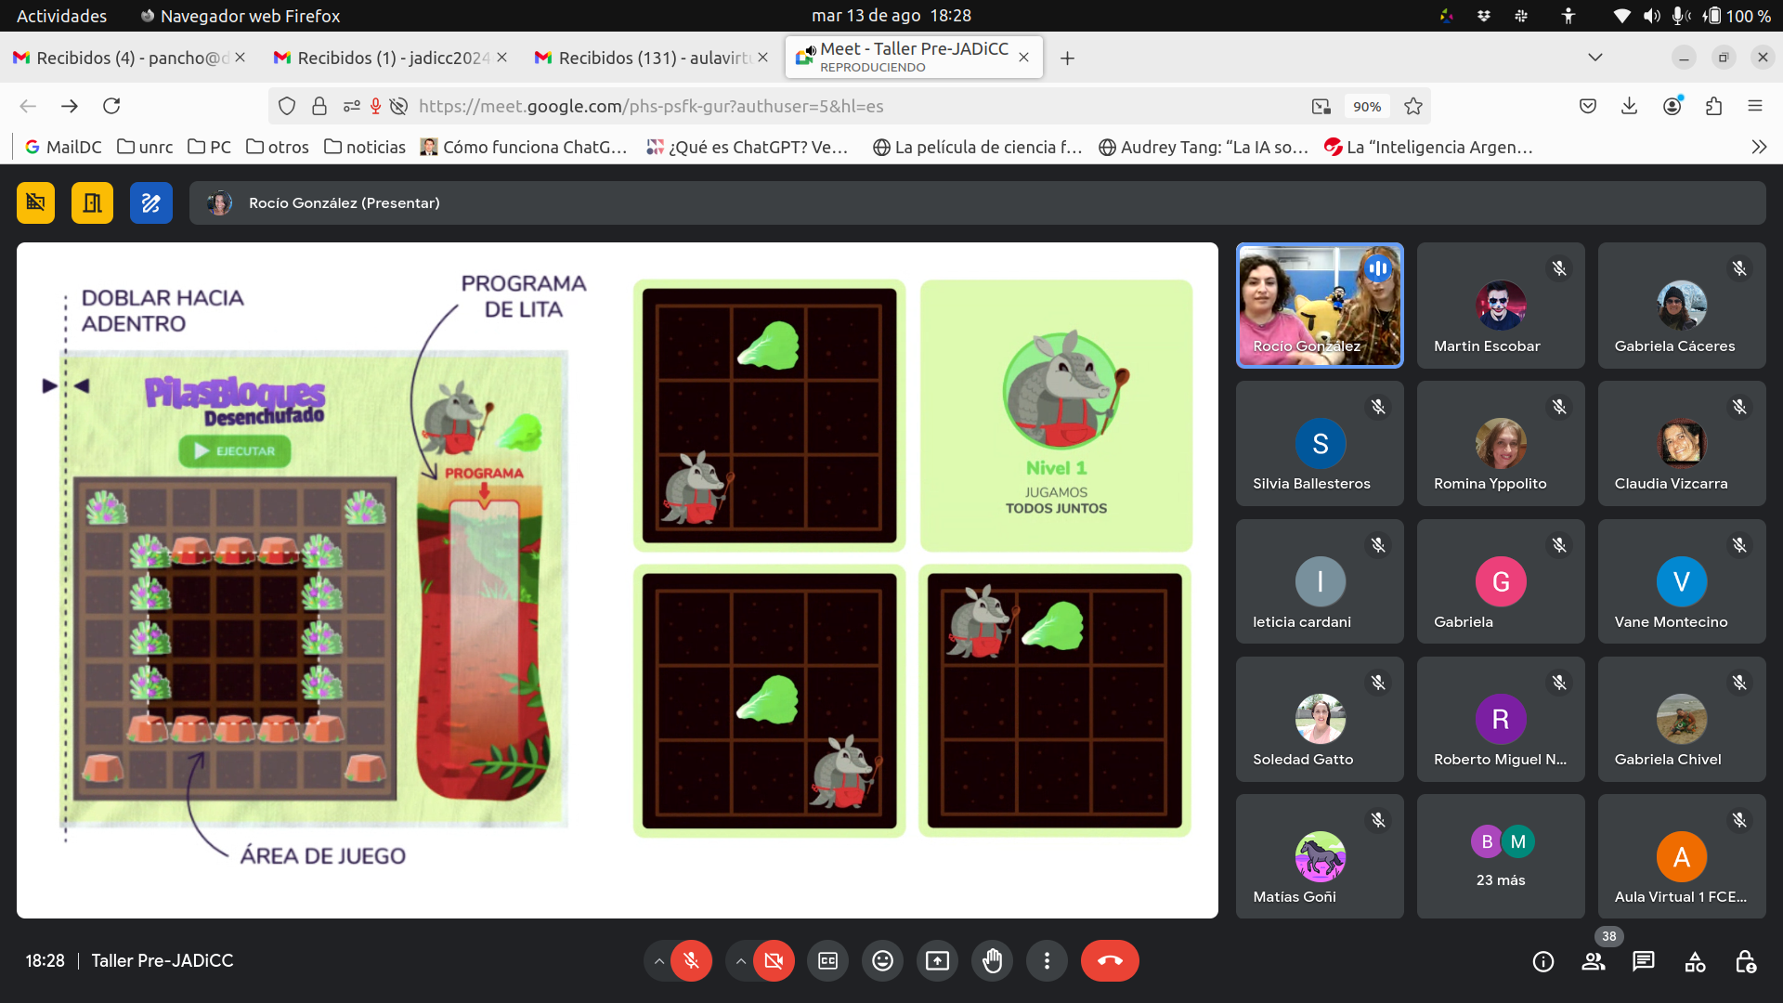Close the Recibidos (4) tab
This screenshot has height=1003, width=1783.
(x=240, y=58)
